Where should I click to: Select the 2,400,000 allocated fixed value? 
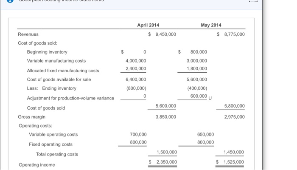point(136,68)
